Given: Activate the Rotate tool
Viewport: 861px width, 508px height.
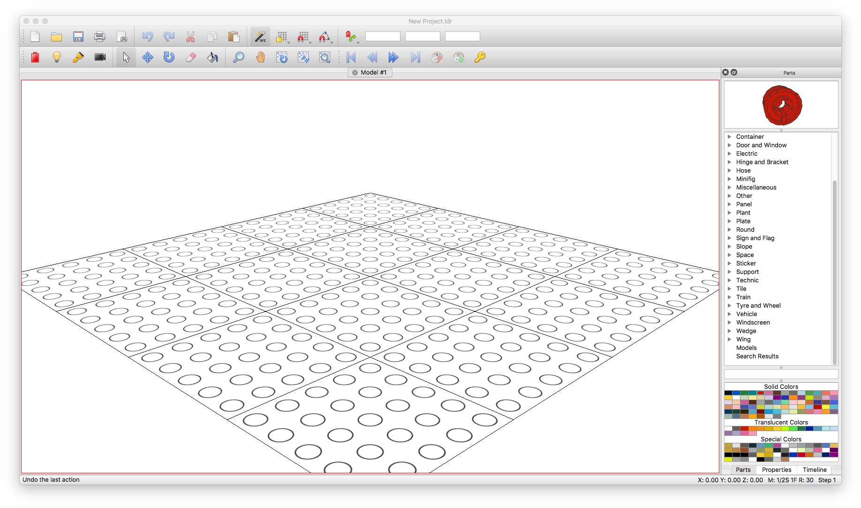Looking at the screenshot, I should [169, 57].
